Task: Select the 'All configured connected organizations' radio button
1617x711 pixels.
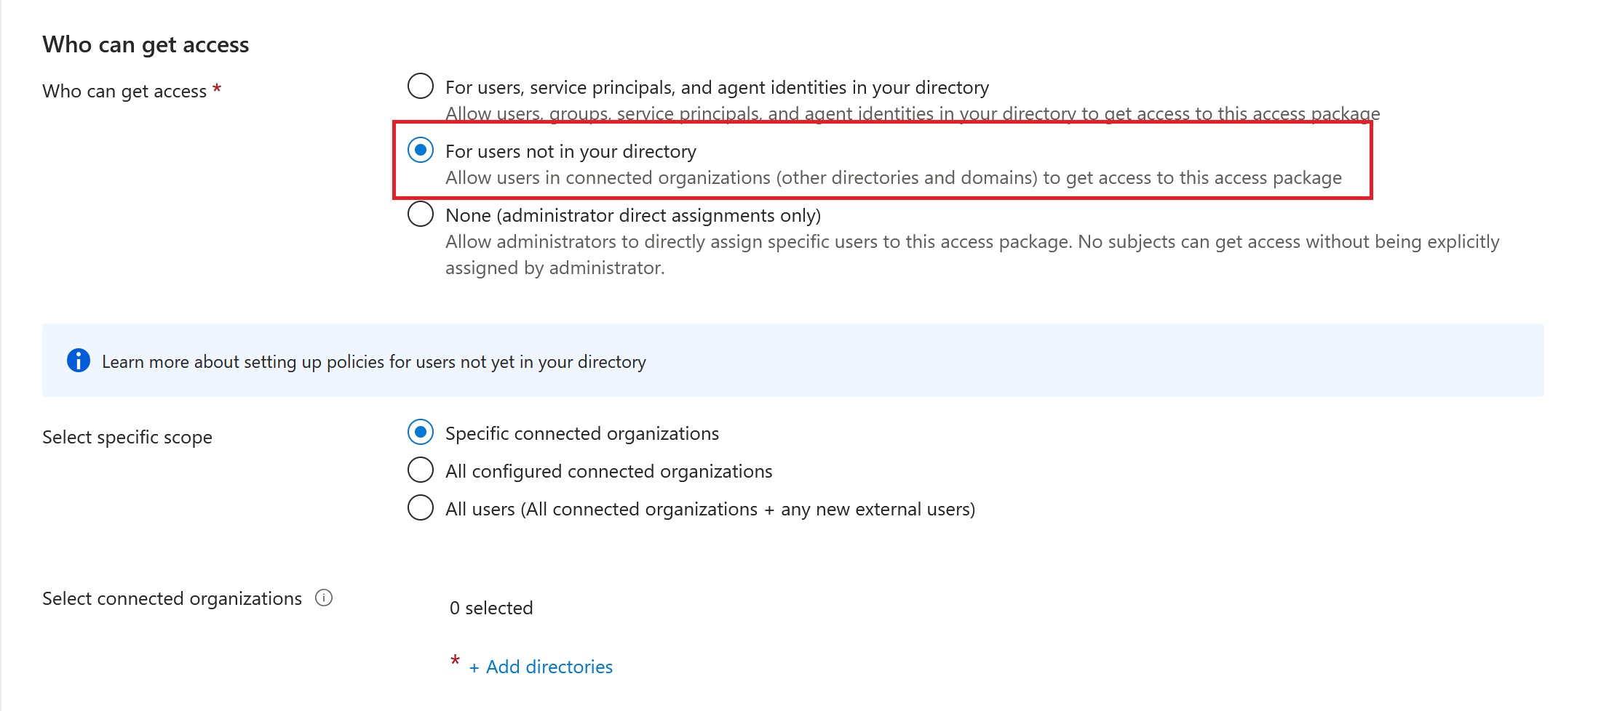Action: 421,470
